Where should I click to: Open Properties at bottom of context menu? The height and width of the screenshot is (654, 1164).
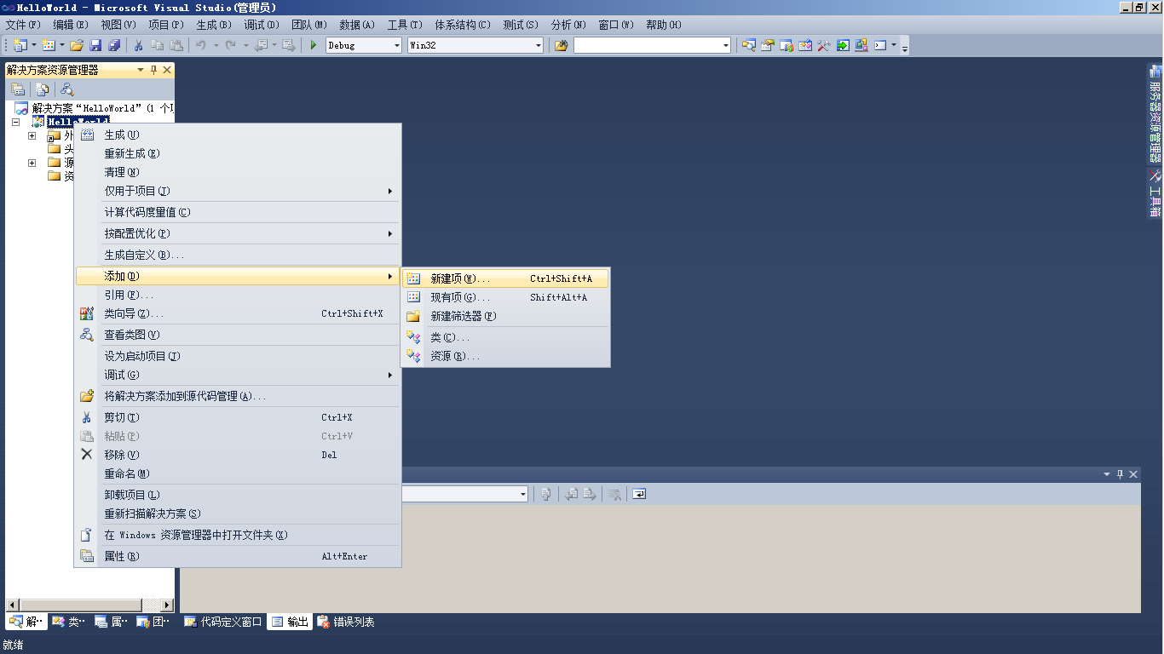[x=238, y=556]
